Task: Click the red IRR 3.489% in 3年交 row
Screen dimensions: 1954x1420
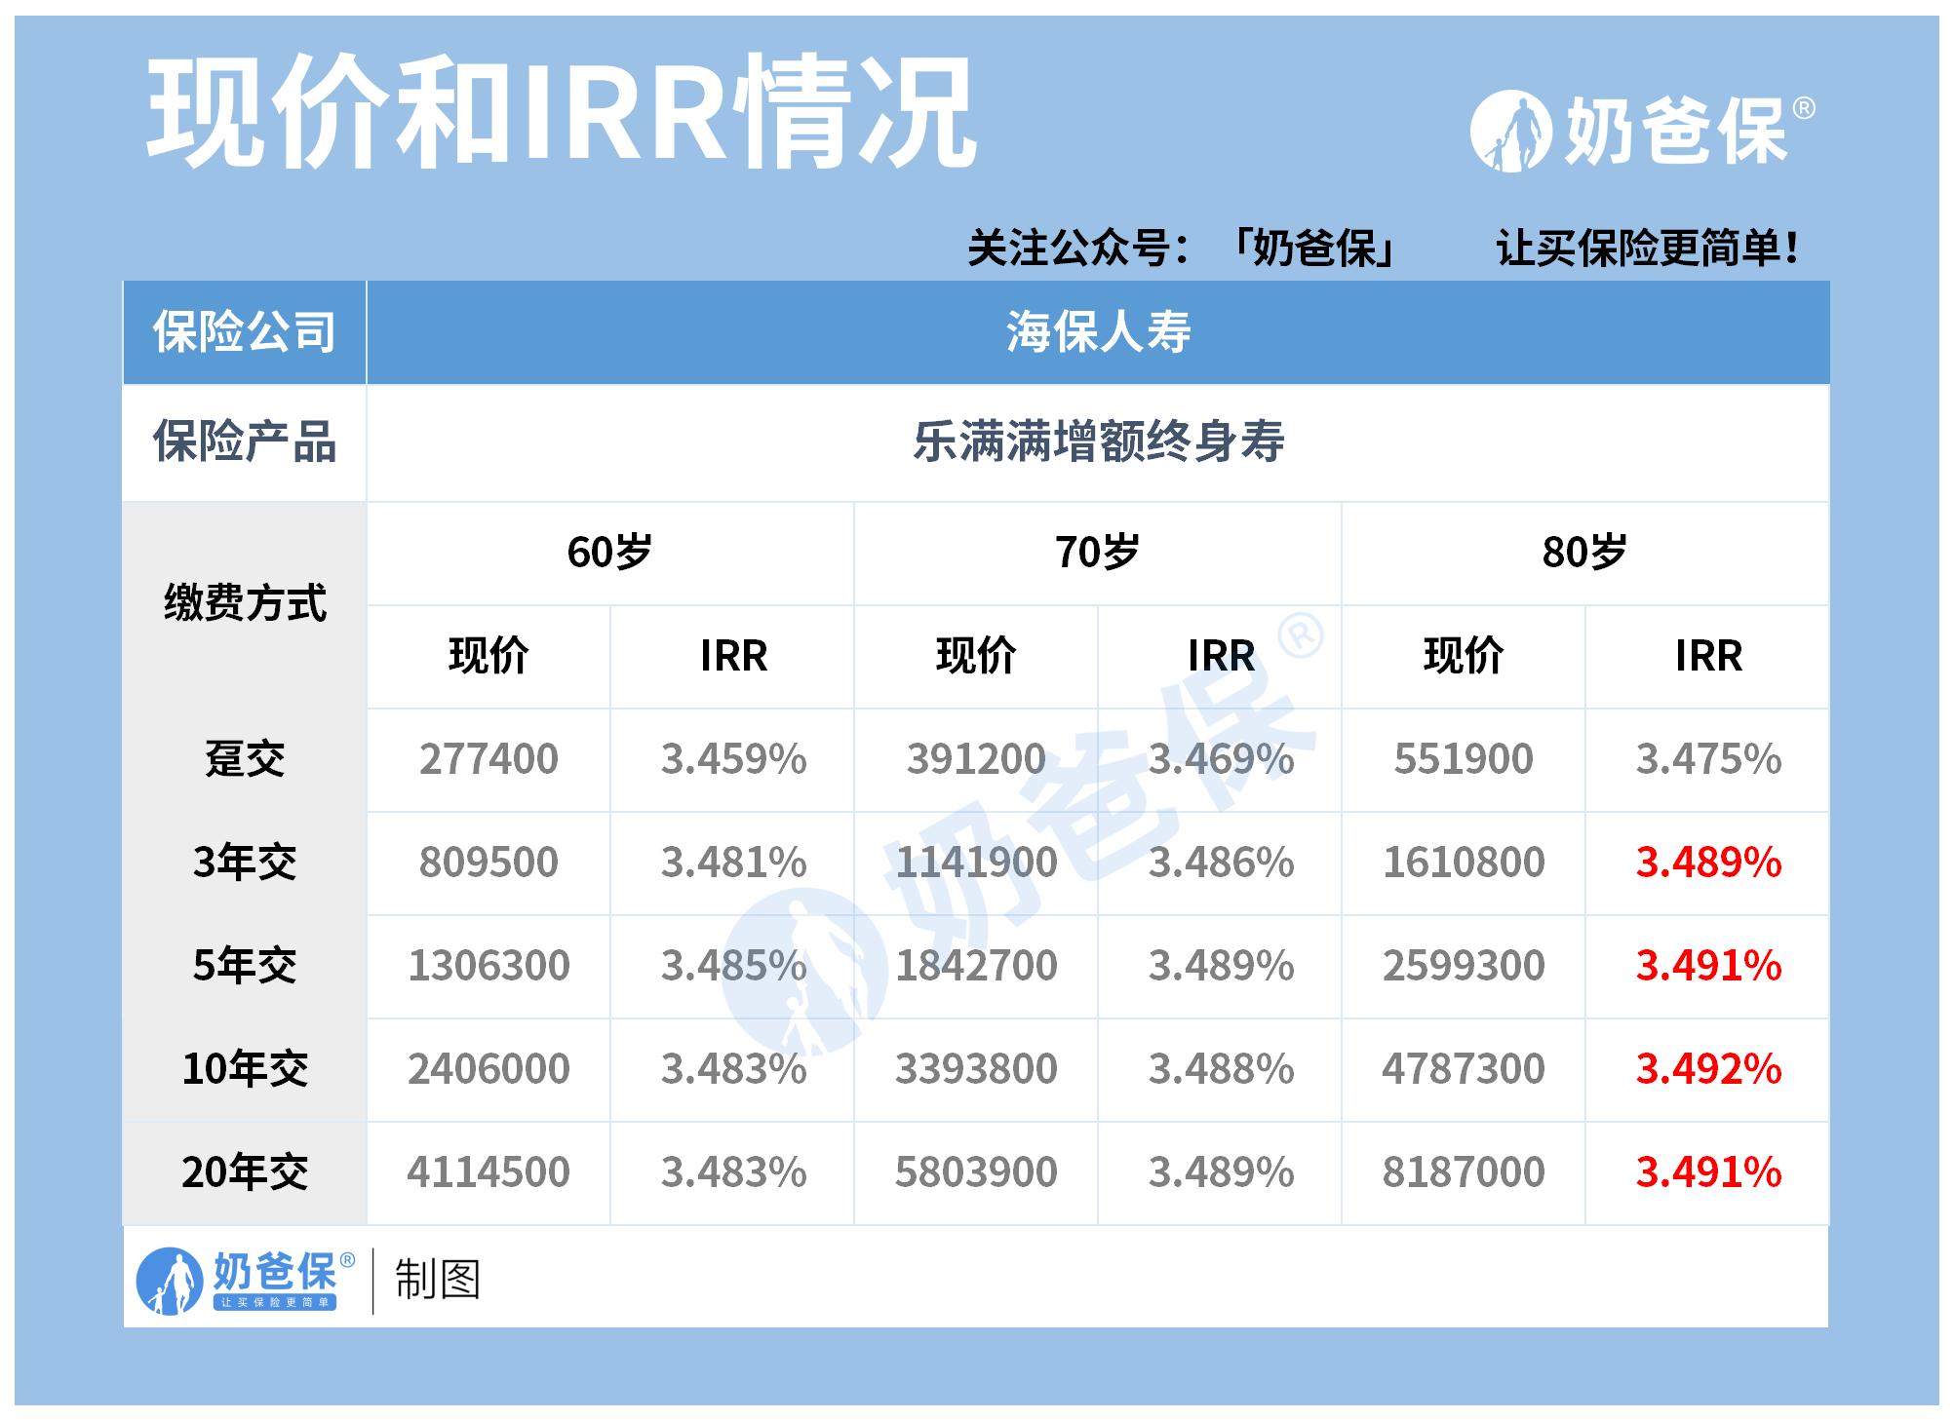Action: click(1708, 863)
